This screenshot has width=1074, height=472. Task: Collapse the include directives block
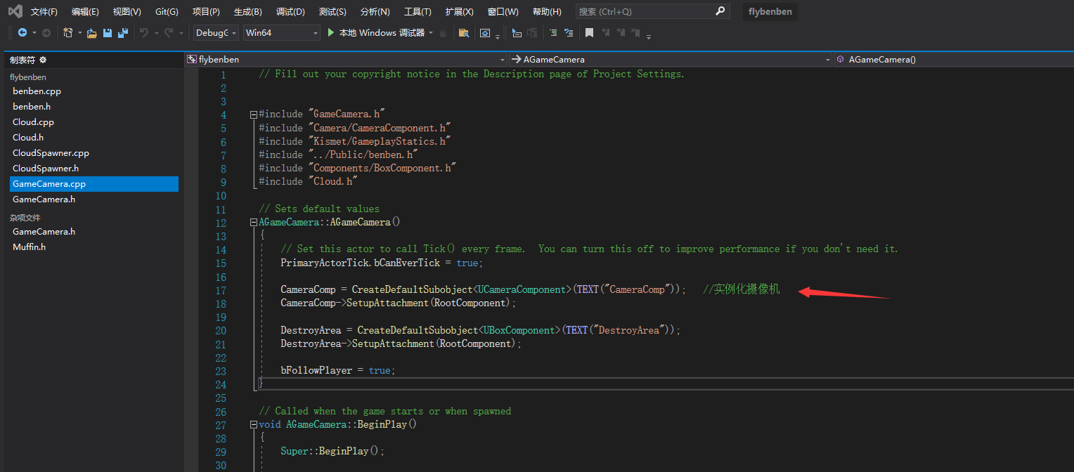point(254,114)
